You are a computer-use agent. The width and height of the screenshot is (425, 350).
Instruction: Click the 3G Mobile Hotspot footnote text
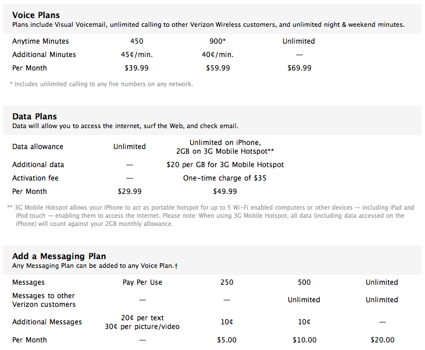[212, 215]
